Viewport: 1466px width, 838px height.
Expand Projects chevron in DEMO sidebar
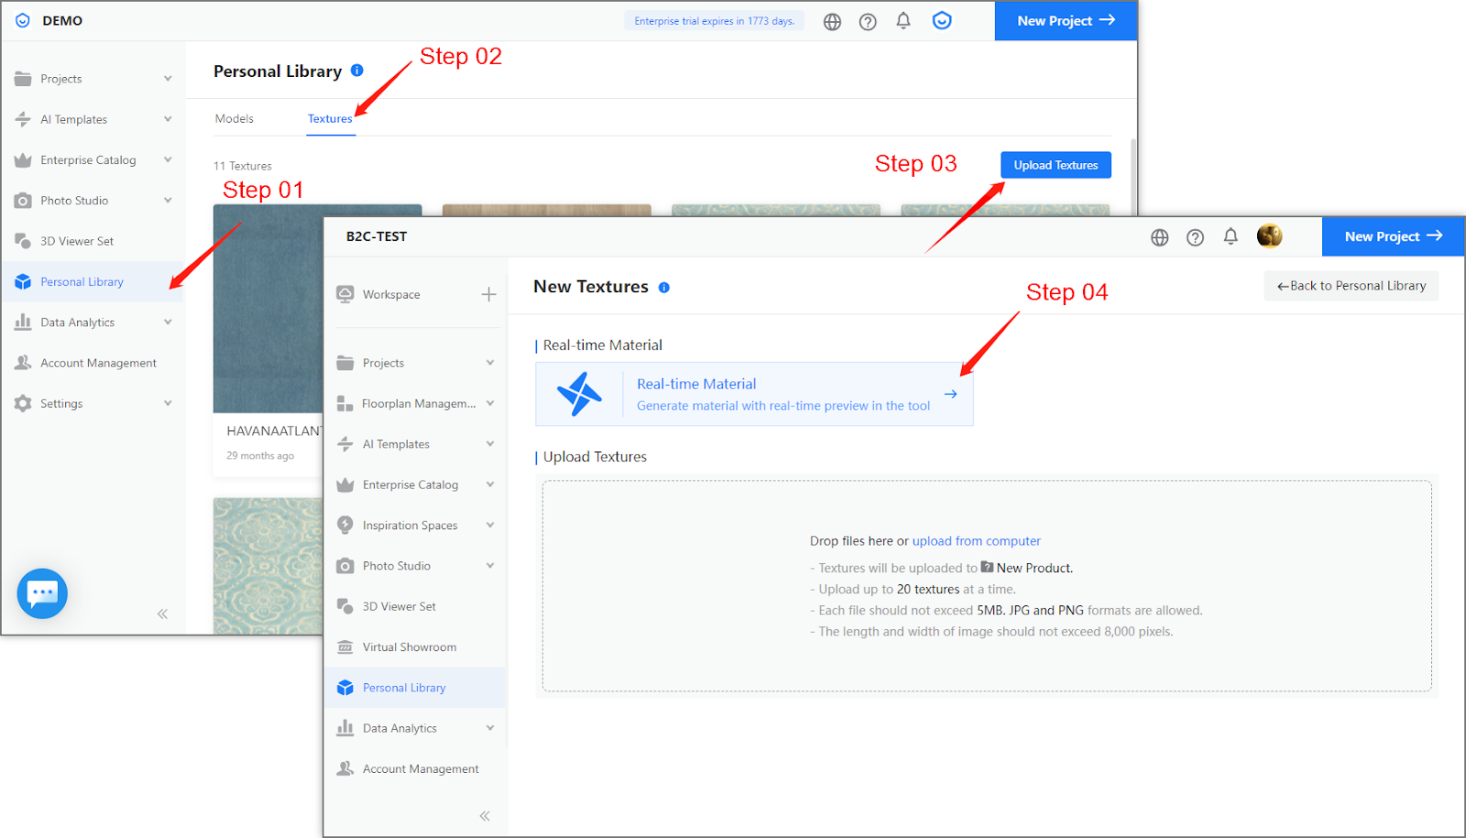(168, 79)
